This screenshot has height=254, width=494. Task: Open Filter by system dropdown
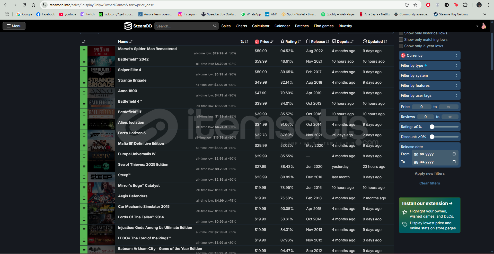(429, 75)
